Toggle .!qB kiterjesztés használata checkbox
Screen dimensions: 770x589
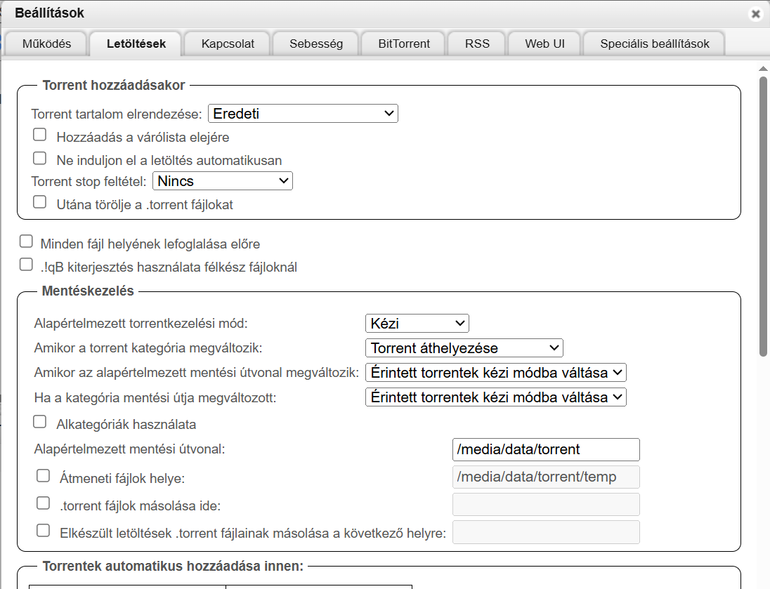click(x=26, y=265)
